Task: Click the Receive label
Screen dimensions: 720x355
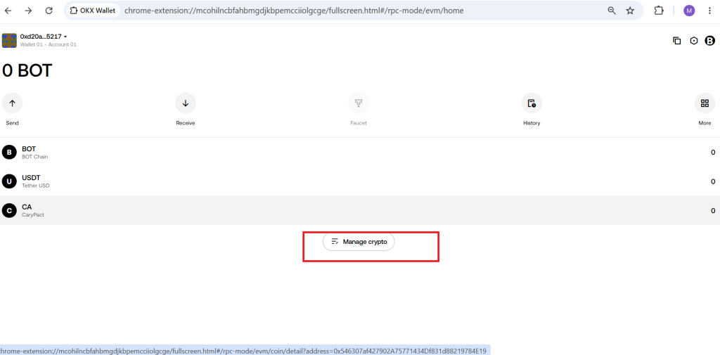Action: [186, 123]
